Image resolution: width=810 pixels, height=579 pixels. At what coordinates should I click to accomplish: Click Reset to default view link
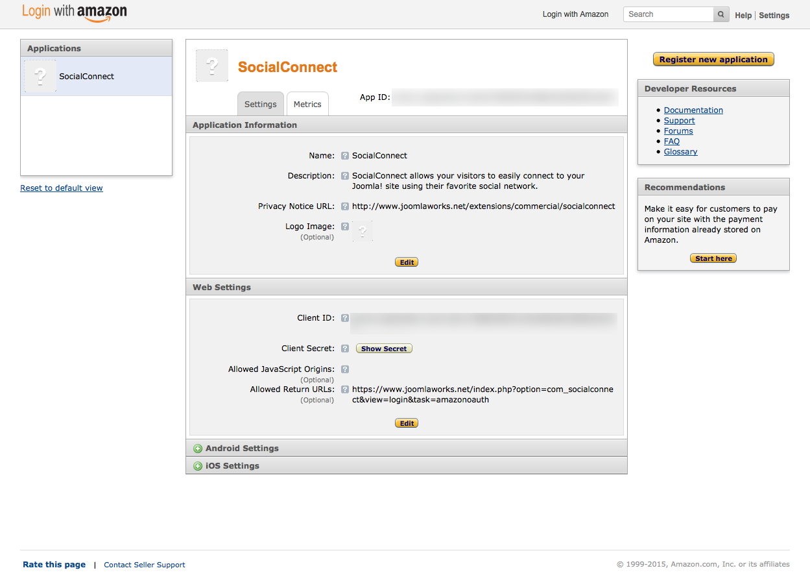click(x=62, y=188)
